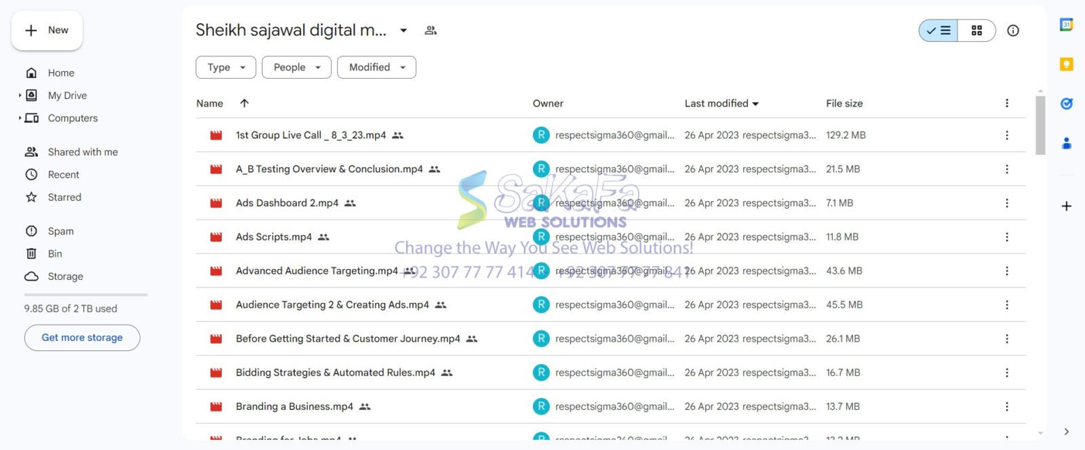Switch to list layout view
The image size is (1085, 450).
pyautogui.click(x=939, y=30)
